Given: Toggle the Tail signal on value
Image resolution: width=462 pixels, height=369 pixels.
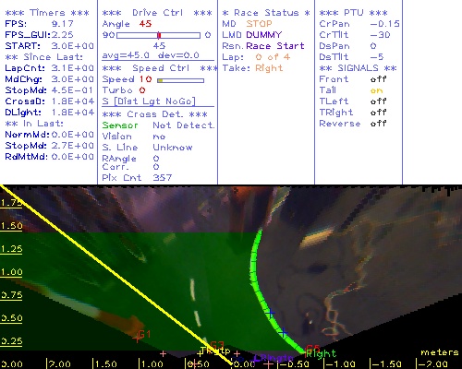Looking at the screenshot, I should (x=376, y=90).
